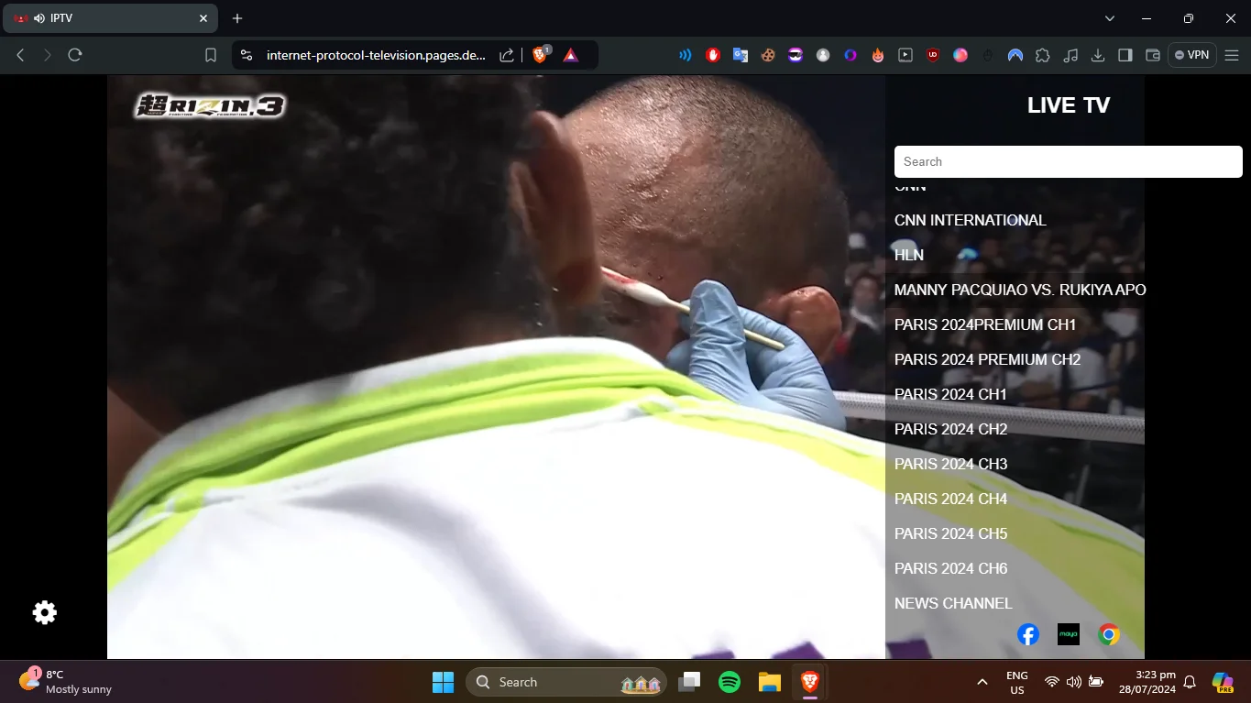The height and width of the screenshot is (703, 1251).
Task: Open the Chrome icon link
Action: click(x=1109, y=634)
